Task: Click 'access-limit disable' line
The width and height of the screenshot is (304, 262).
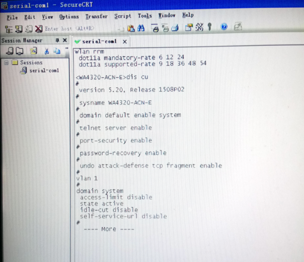Action: pyautogui.click(x=116, y=197)
